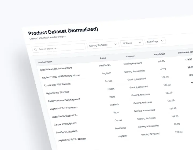Click price 189.99 cell

tap(165, 77)
